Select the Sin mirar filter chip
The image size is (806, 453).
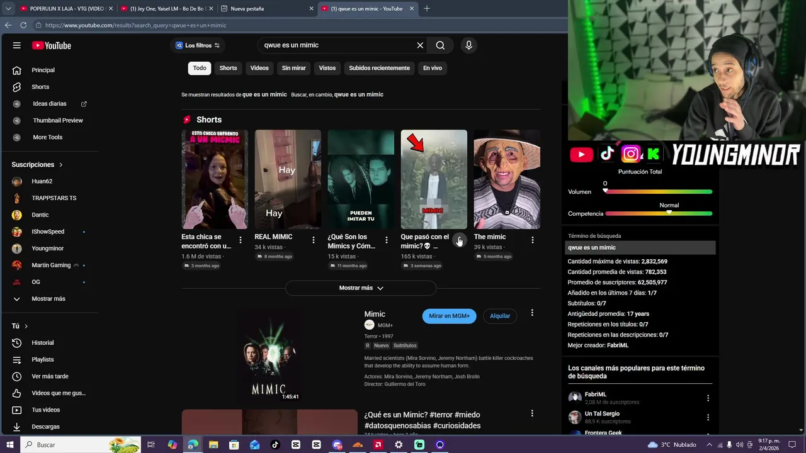coord(293,68)
